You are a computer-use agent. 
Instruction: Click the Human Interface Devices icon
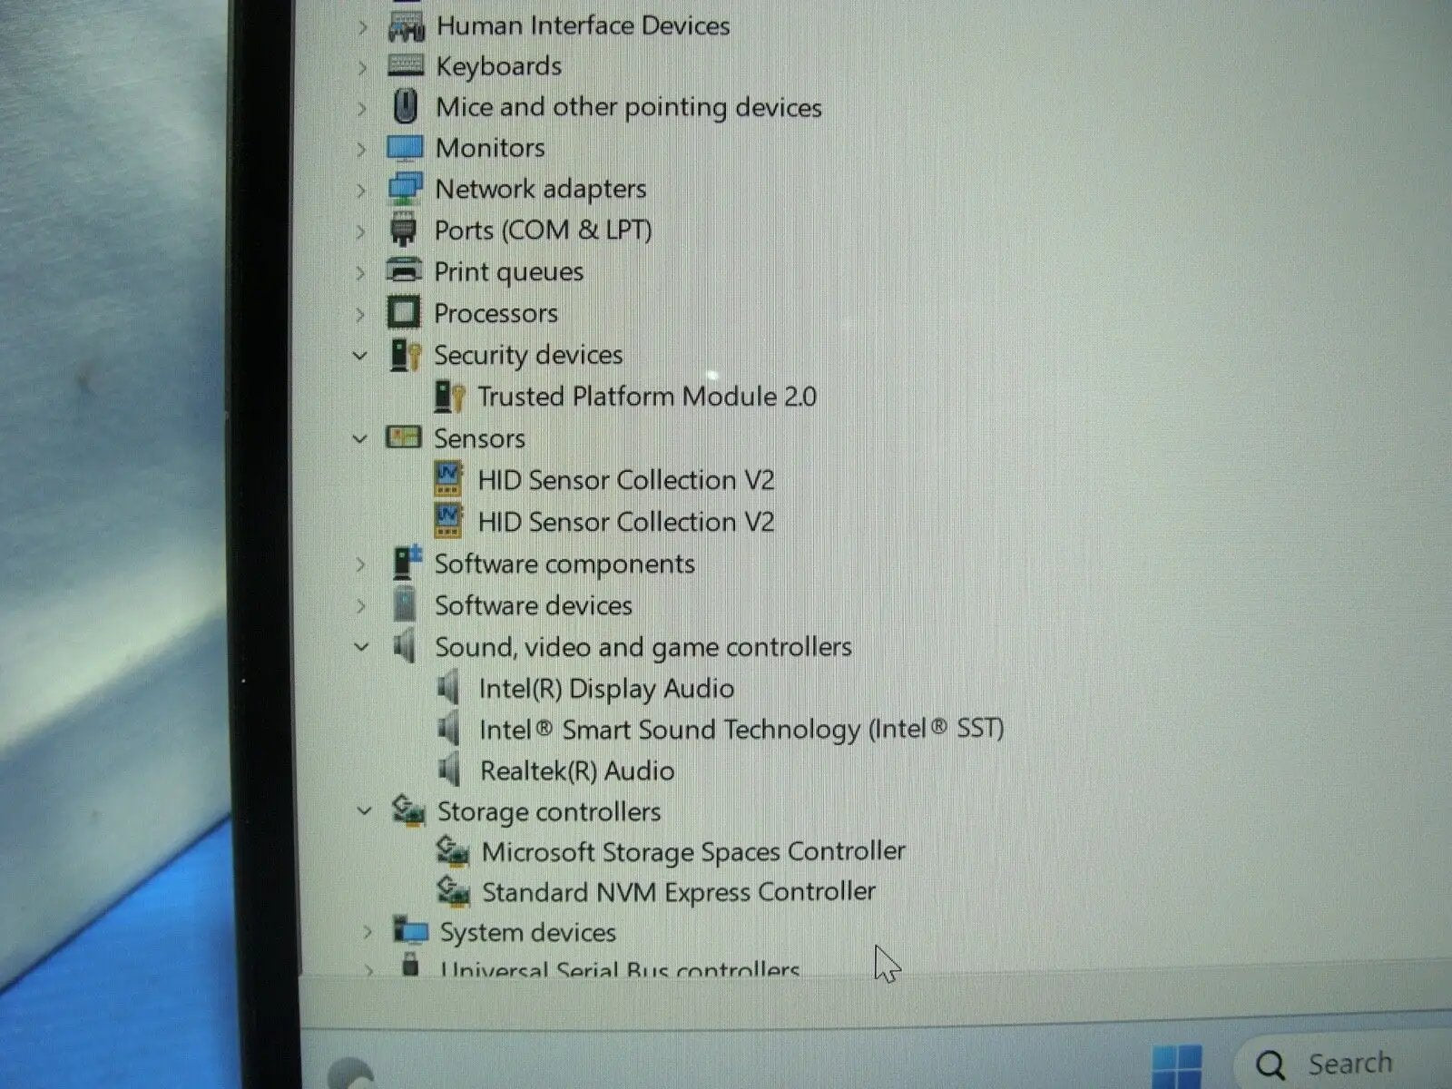[406, 27]
